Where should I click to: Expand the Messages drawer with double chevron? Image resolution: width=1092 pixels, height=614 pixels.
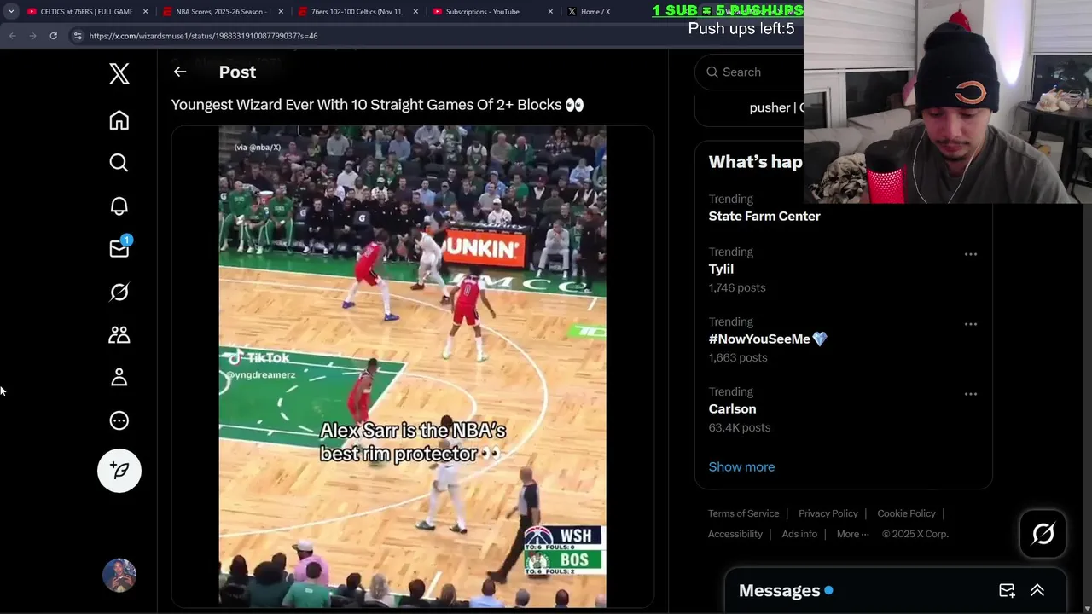coord(1037,590)
